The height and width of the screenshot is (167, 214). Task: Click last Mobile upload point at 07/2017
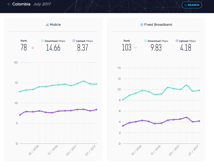click(96, 110)
